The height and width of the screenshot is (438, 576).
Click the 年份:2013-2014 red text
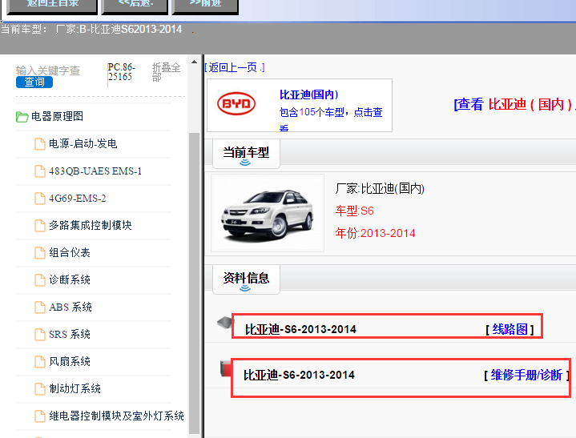[x=375, y=233]
